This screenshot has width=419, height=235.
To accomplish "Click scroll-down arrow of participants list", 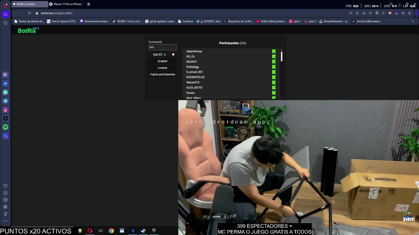I will [282, 97].
